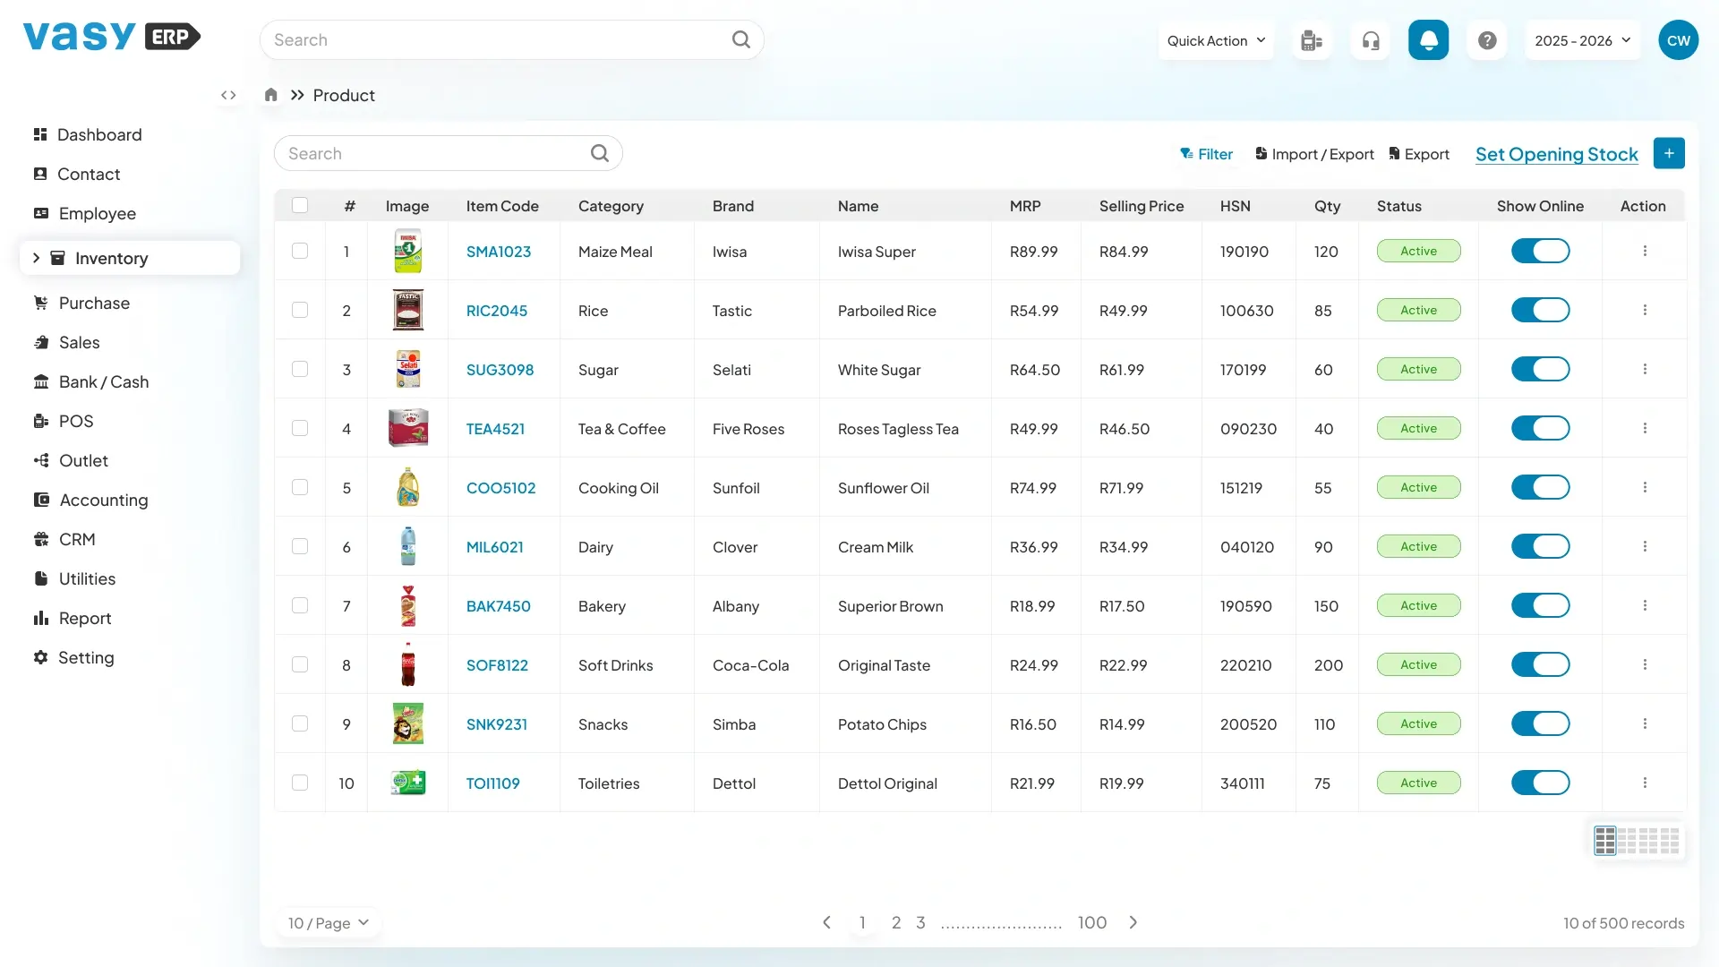Open Set Opening Stock link
This screenshot has width=1719, height=967.
pyautogui.click(x=1557, y=154)
